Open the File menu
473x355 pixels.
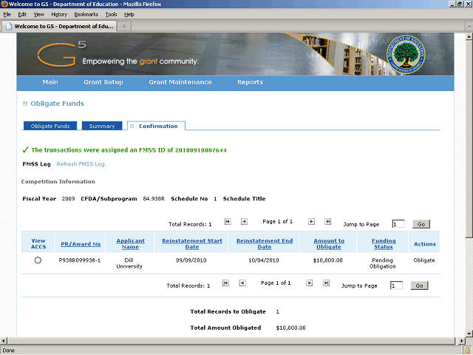[x=7, y=15]
